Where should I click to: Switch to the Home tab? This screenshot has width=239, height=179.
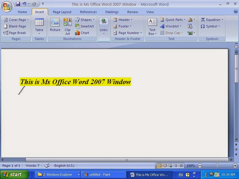22,12
